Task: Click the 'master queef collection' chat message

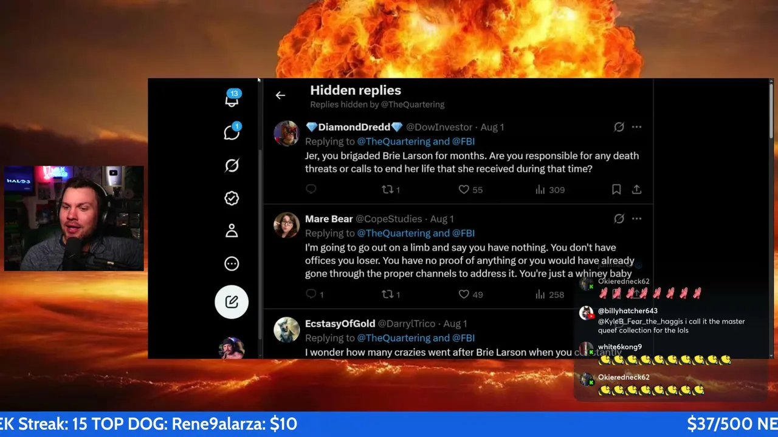Action: click(671, 326)
